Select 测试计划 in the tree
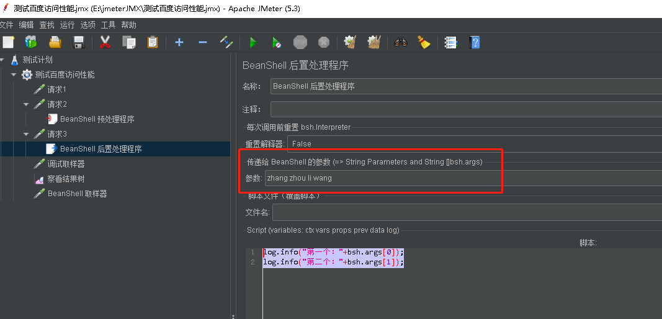 [38, 60]
